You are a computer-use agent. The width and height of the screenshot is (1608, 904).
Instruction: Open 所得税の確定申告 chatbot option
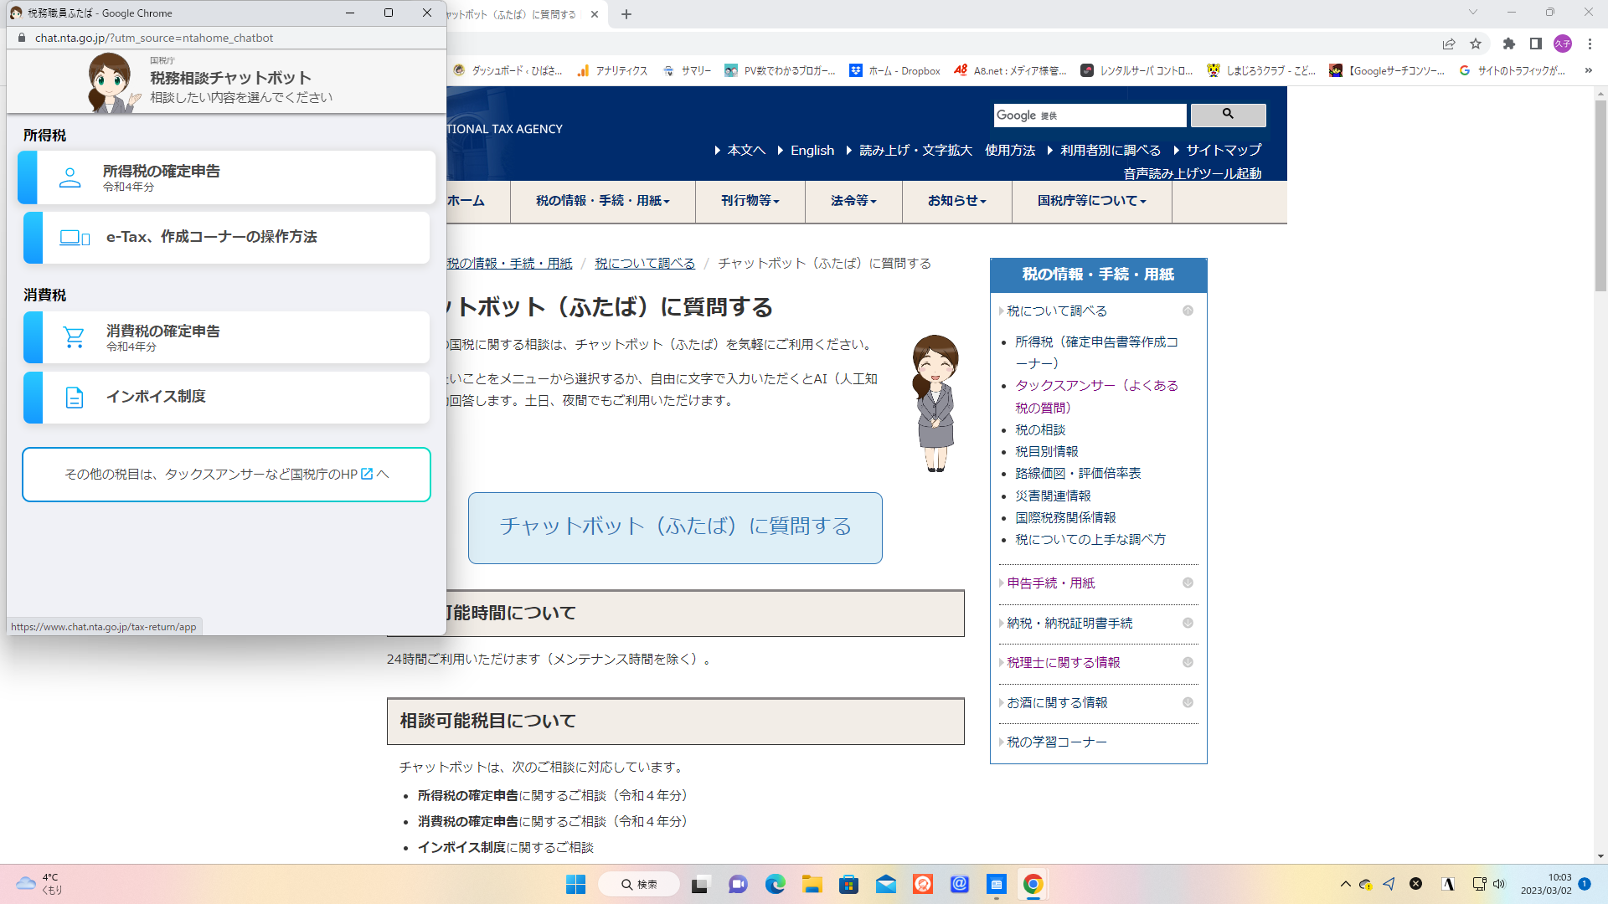point(226,177)
